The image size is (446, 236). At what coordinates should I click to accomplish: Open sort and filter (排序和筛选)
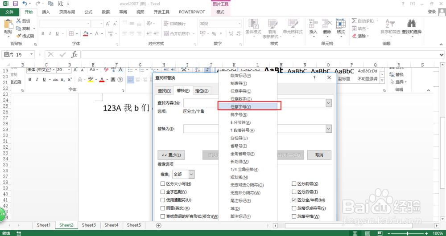(390, 27)
